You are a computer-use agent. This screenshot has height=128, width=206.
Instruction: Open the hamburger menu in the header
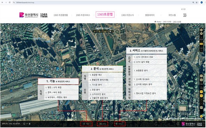[185, 15]
